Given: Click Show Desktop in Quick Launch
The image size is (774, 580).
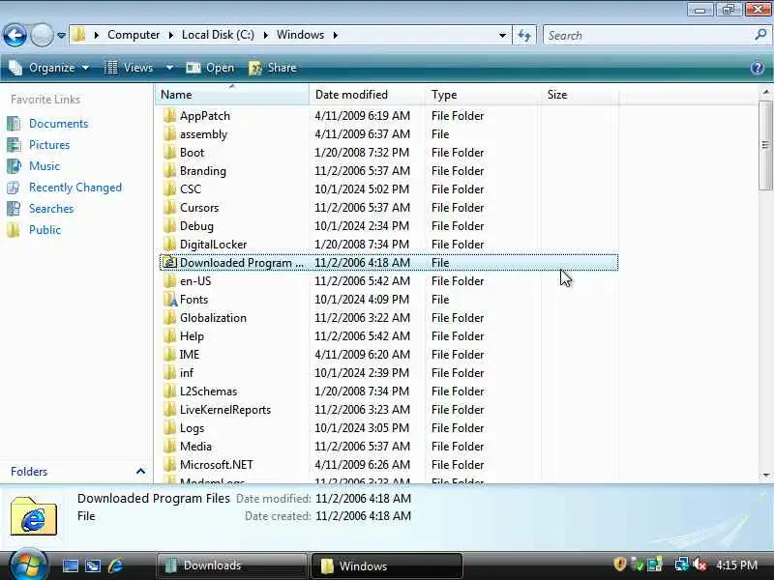Looking at the screenshot, I should tap(70, 565).
